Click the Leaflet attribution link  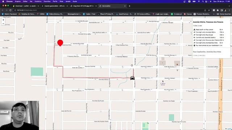[229, 129]
